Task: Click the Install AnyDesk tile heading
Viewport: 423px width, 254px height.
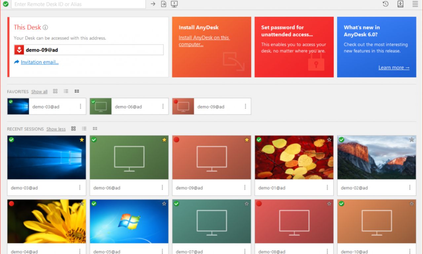Action: coord(199,27)
